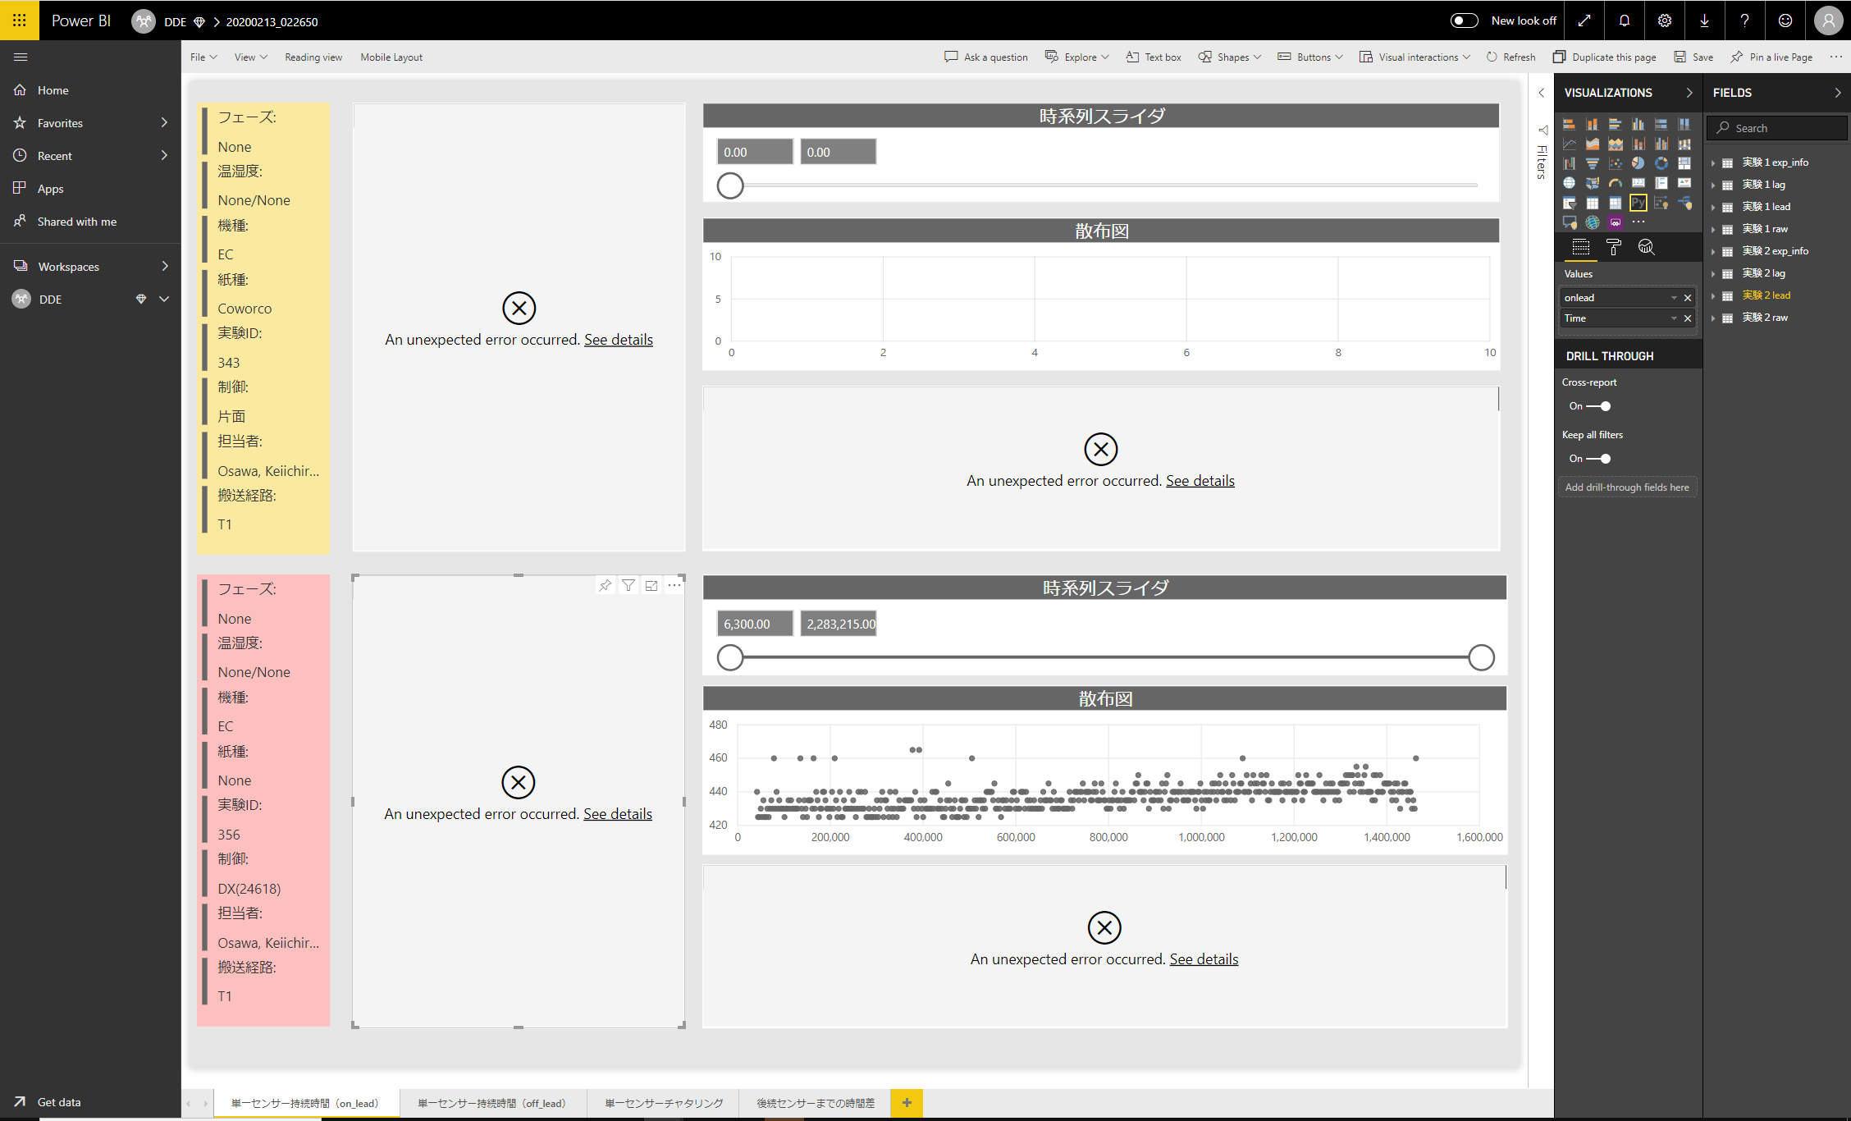Remove Time field with its X
Screen dimensions: 1851x1121
pos(1688,318)
